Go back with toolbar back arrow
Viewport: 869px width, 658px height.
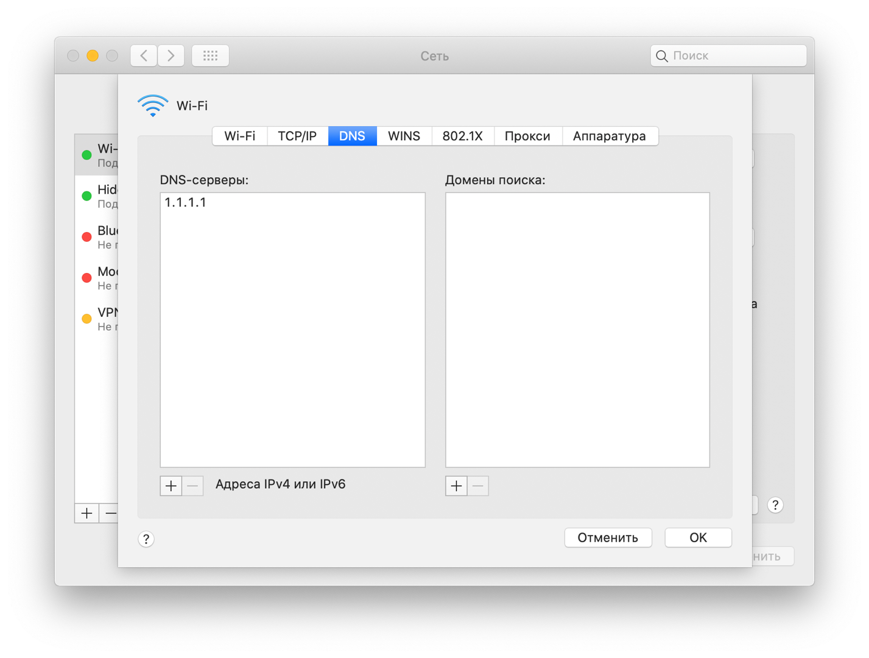[144, 55]
